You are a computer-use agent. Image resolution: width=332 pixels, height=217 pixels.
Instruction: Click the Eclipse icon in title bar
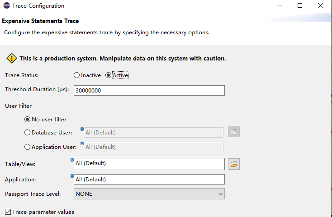click(5, 6)
